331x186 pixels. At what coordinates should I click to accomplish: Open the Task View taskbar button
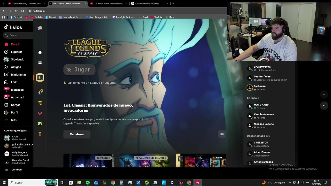[x=62, y=183]
